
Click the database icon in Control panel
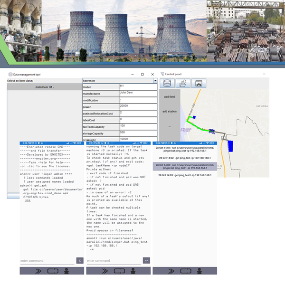click(167, 84)
